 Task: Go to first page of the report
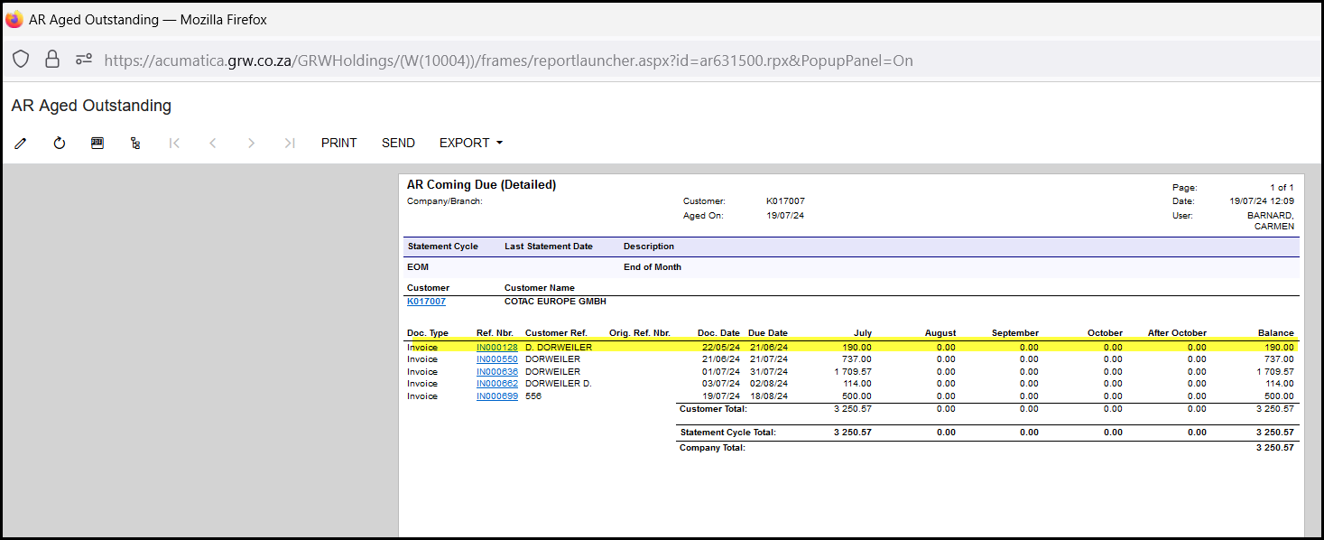pyautogui.click(x=175, y=143)
